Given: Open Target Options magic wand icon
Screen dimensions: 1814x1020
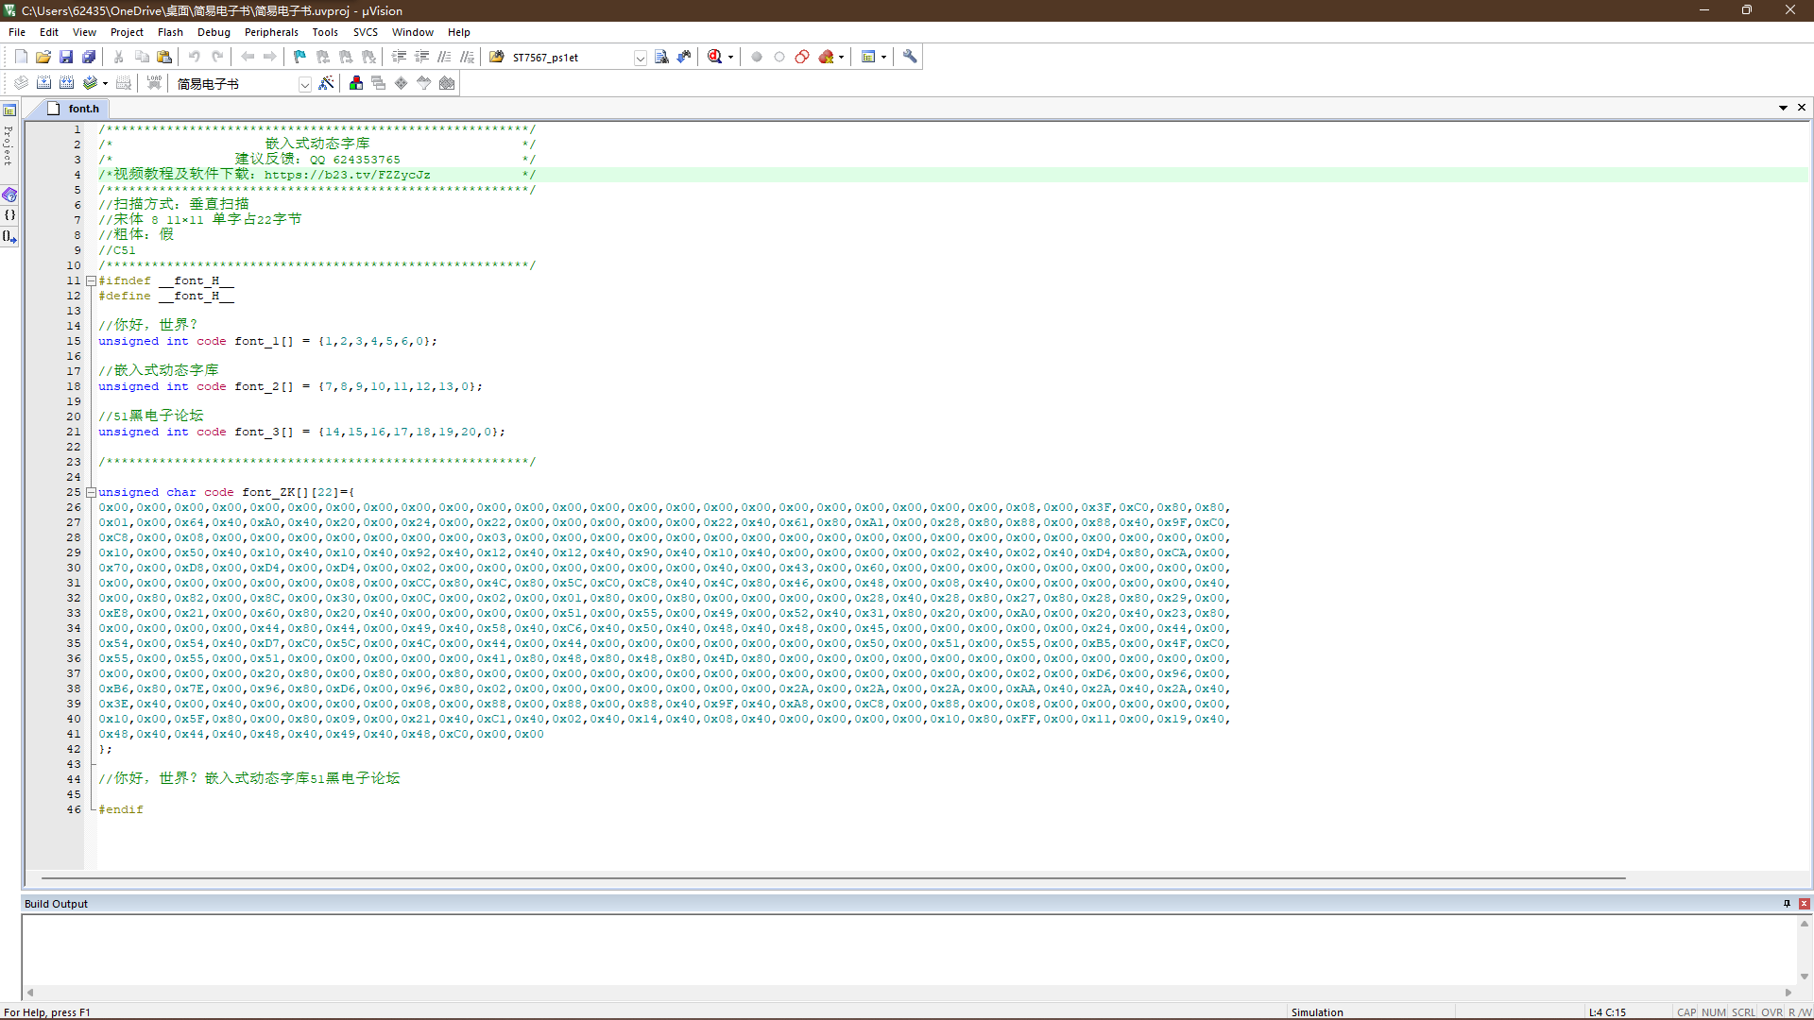Looking at the screenshot, I should 326,84.
